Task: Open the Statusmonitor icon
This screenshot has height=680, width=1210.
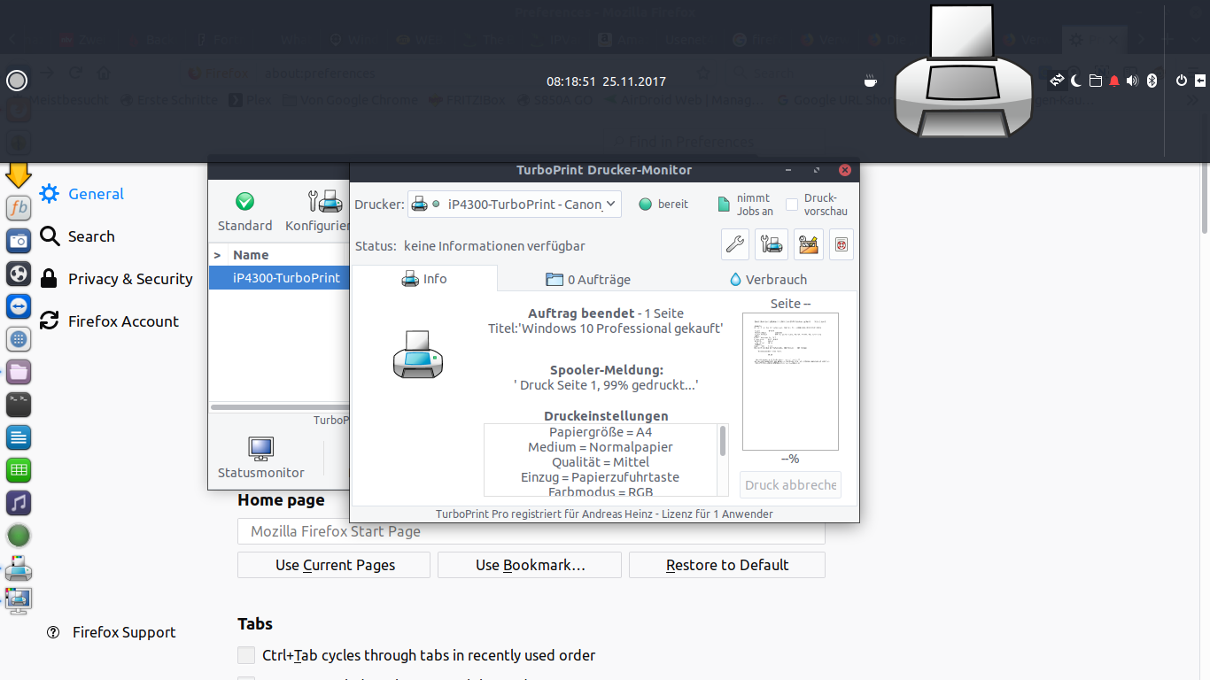Action: [261, 449]
